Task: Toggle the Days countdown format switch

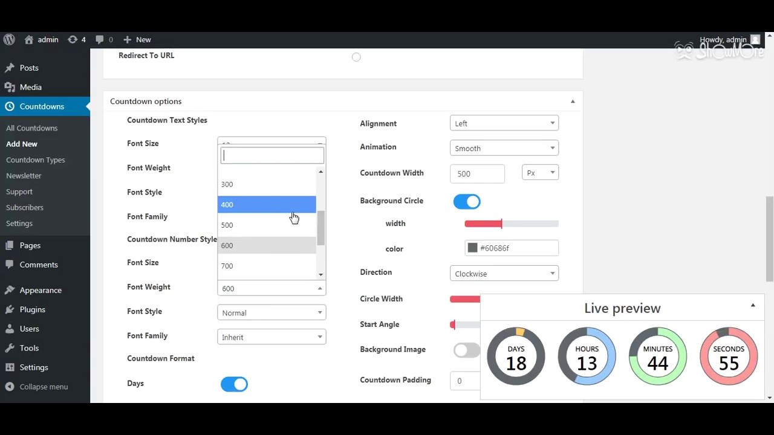Action: point(234,384)
